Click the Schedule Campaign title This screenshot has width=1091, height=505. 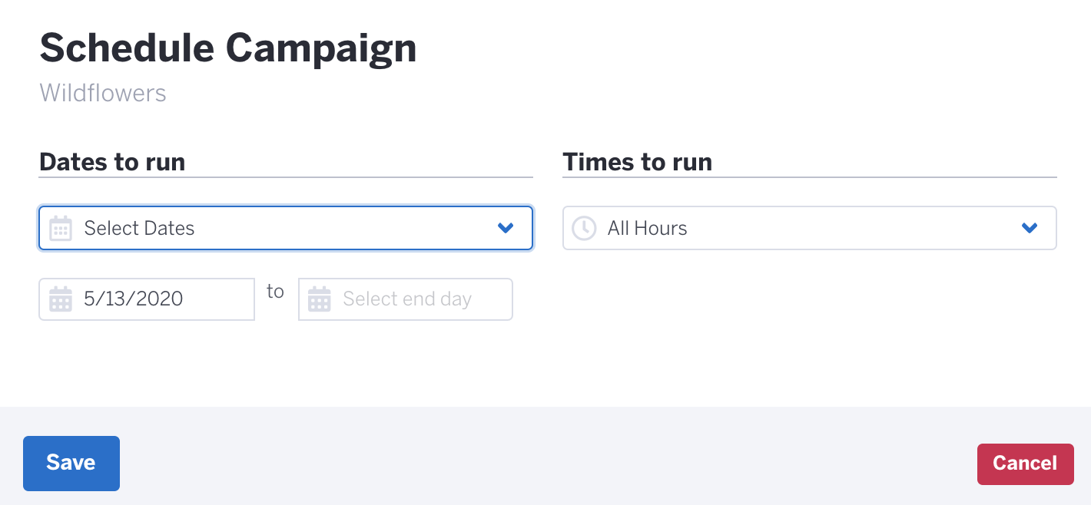228,49
